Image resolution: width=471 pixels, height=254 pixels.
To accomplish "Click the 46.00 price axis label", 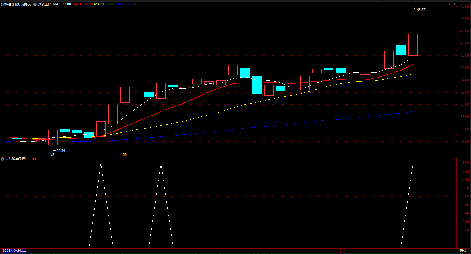I will pyautogui.click(x=465, y=6).
